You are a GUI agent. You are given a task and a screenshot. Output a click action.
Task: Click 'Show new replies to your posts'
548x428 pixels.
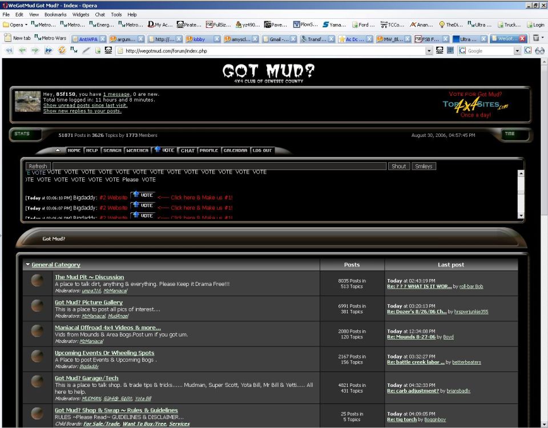82,111
